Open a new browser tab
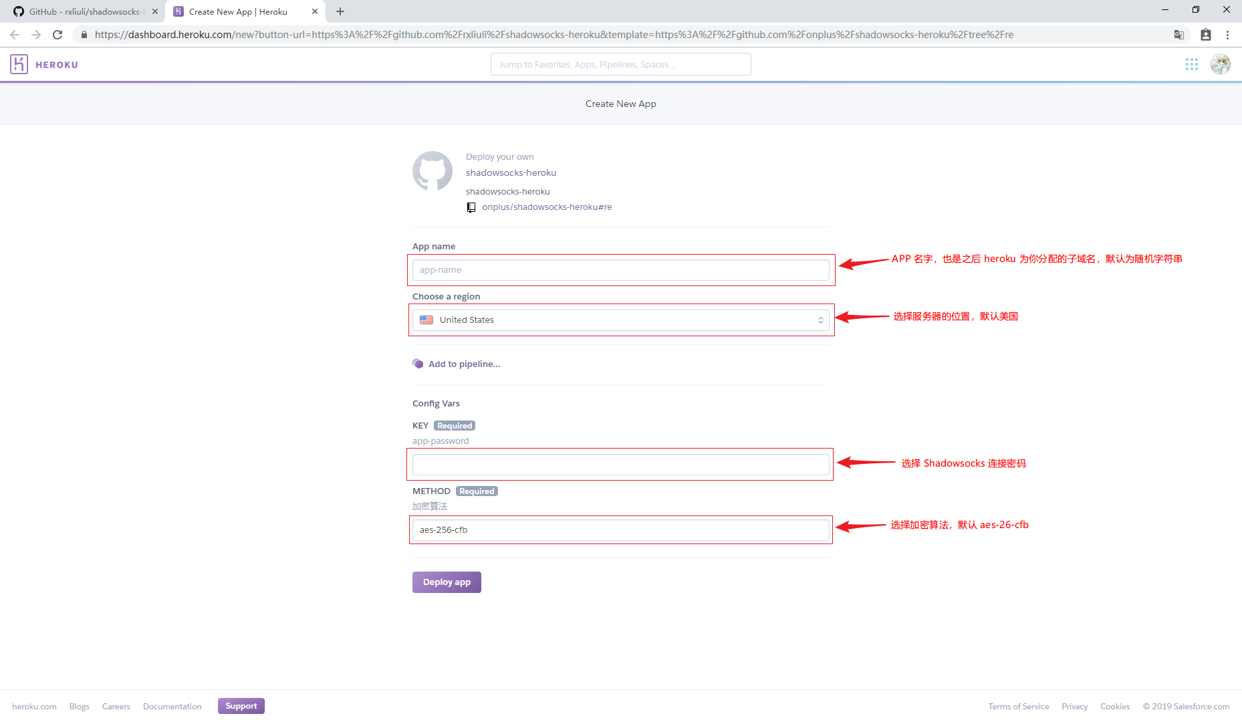This screenshot has height=722, width=1242. click(340, 11)
